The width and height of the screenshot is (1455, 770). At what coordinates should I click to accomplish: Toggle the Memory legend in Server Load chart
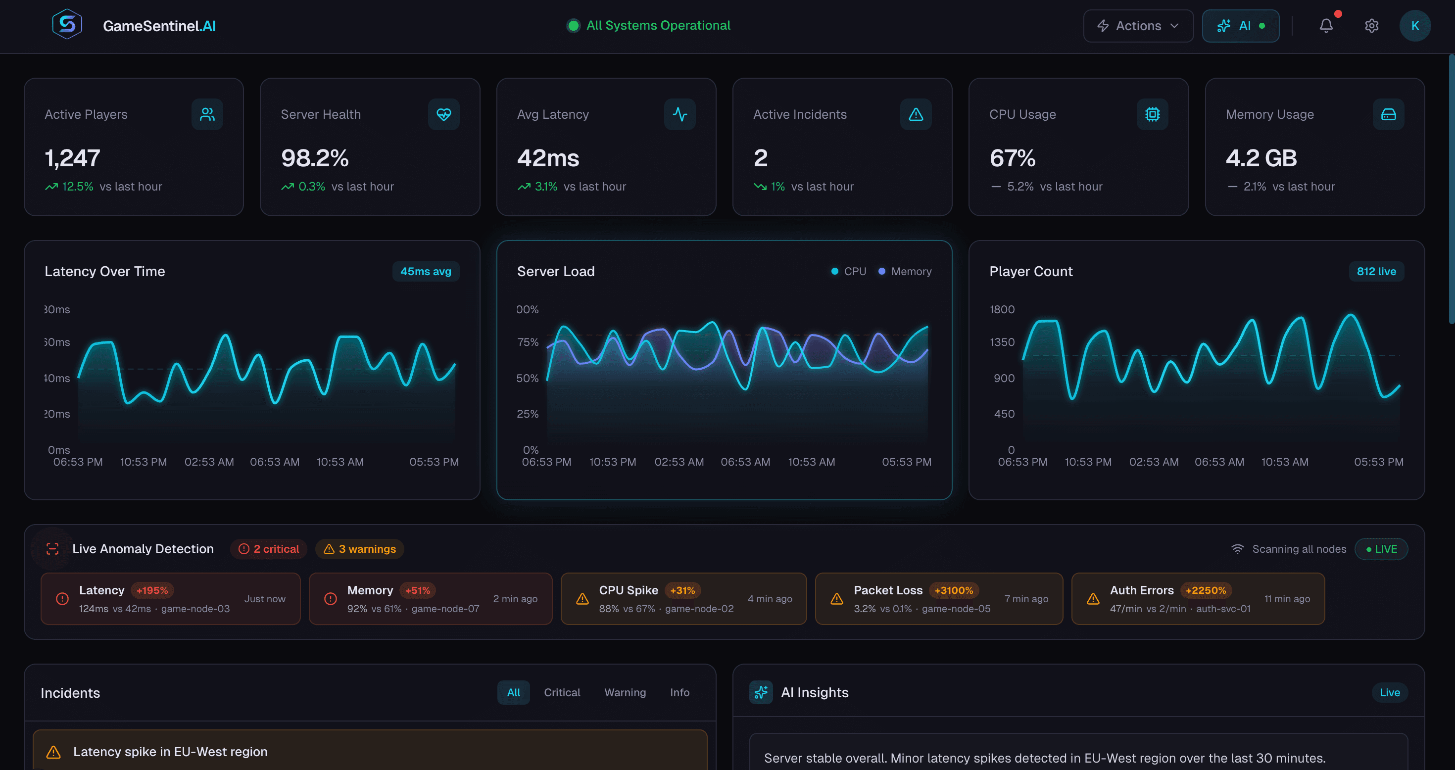(x=905, y=271)
